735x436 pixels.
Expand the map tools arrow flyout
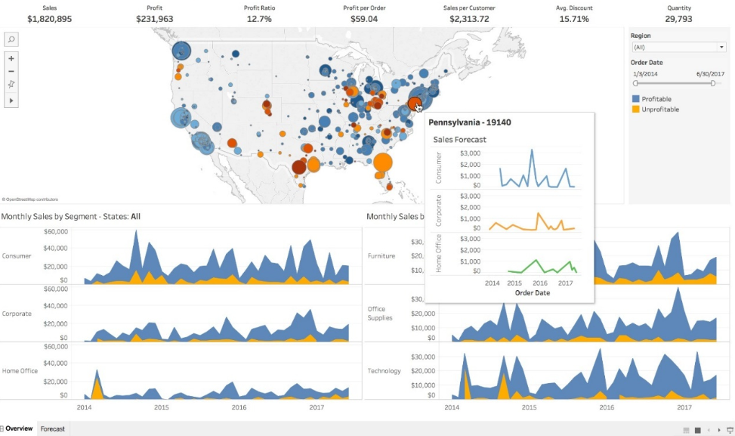click(11, 100)
